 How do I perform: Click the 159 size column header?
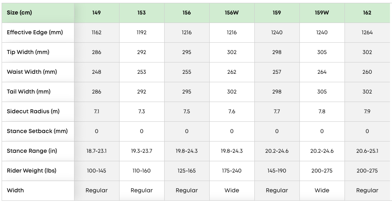click(x=277, y=13)
